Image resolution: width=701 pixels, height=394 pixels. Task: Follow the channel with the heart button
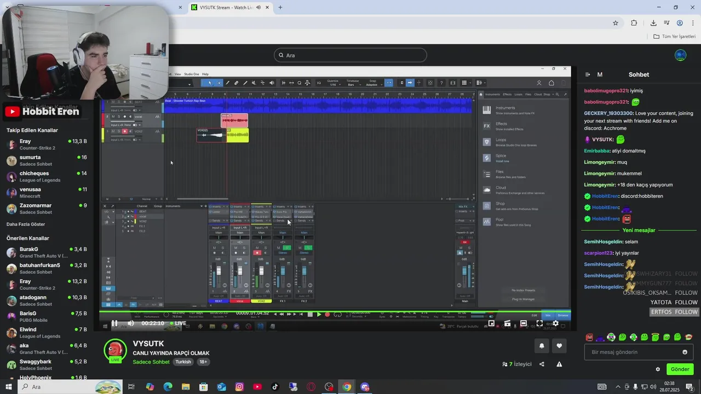(559, 346)
